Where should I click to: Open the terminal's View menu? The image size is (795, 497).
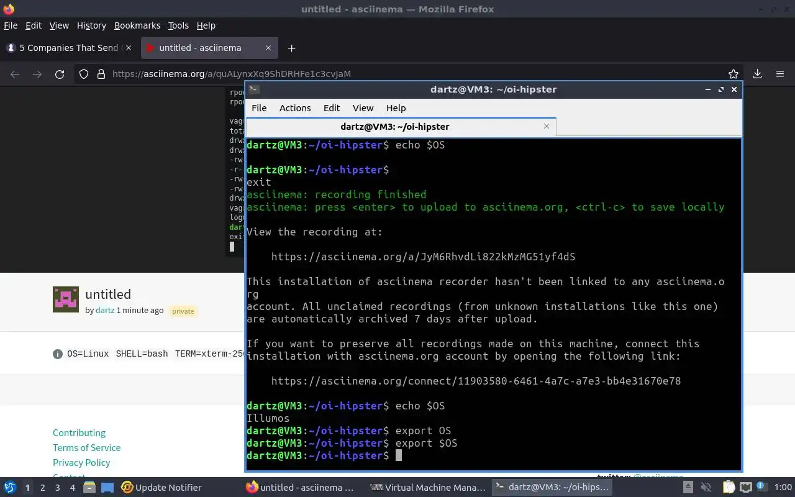tap(363, 108)
